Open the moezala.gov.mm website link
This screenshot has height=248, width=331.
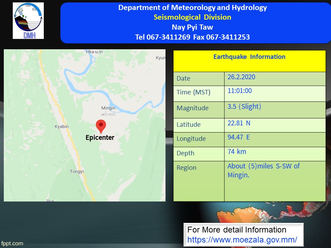click(242, 239)
